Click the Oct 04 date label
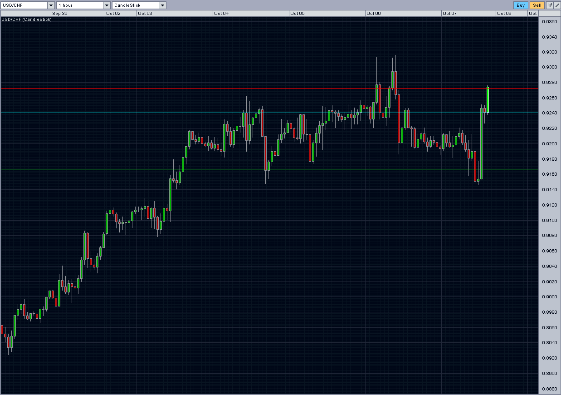 point(221,14)
